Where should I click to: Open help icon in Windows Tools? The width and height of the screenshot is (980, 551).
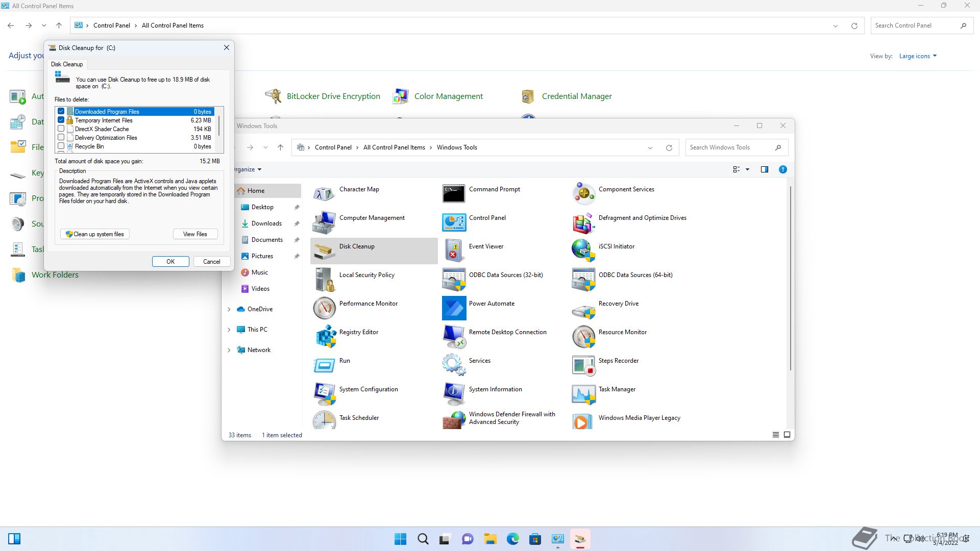[x=782, y=169]
